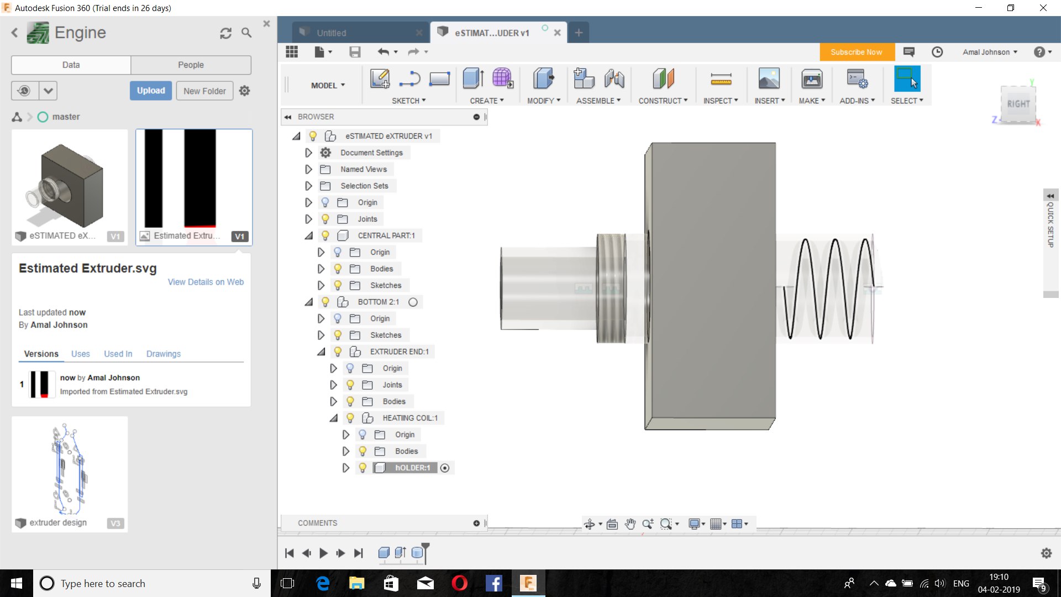Click the Insert decal image icon
Image resolution: width=1061 pixels, height=597 pixels.
coord(769,79)
